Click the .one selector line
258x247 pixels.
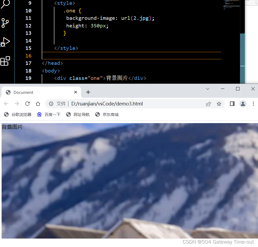[x=72, y=11]
